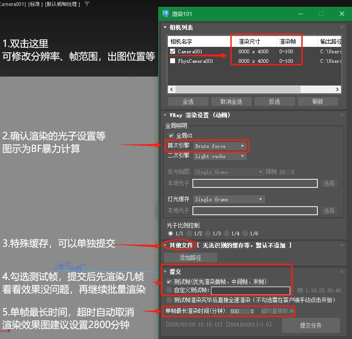Click the Camera001 row frame range 0-100
352x339 pixels.
pyautogui.click(x=286, y=51)
